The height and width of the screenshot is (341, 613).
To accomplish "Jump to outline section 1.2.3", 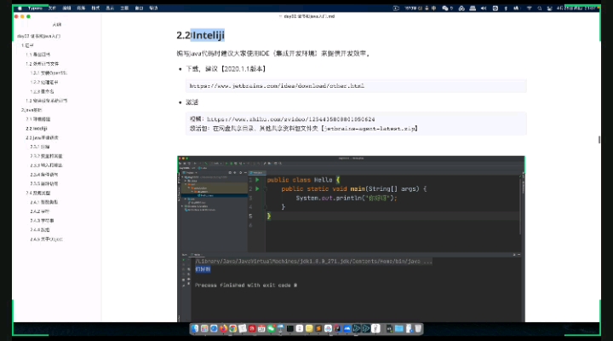I will pos(43,91).
